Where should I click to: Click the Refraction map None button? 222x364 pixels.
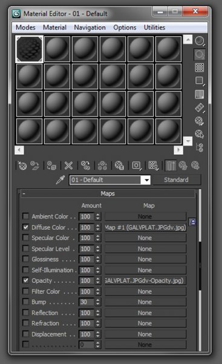point(145,323)
